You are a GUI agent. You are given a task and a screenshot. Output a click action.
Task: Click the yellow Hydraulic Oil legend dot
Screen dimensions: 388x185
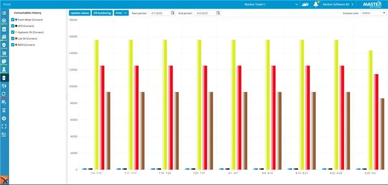pos(16,32)
